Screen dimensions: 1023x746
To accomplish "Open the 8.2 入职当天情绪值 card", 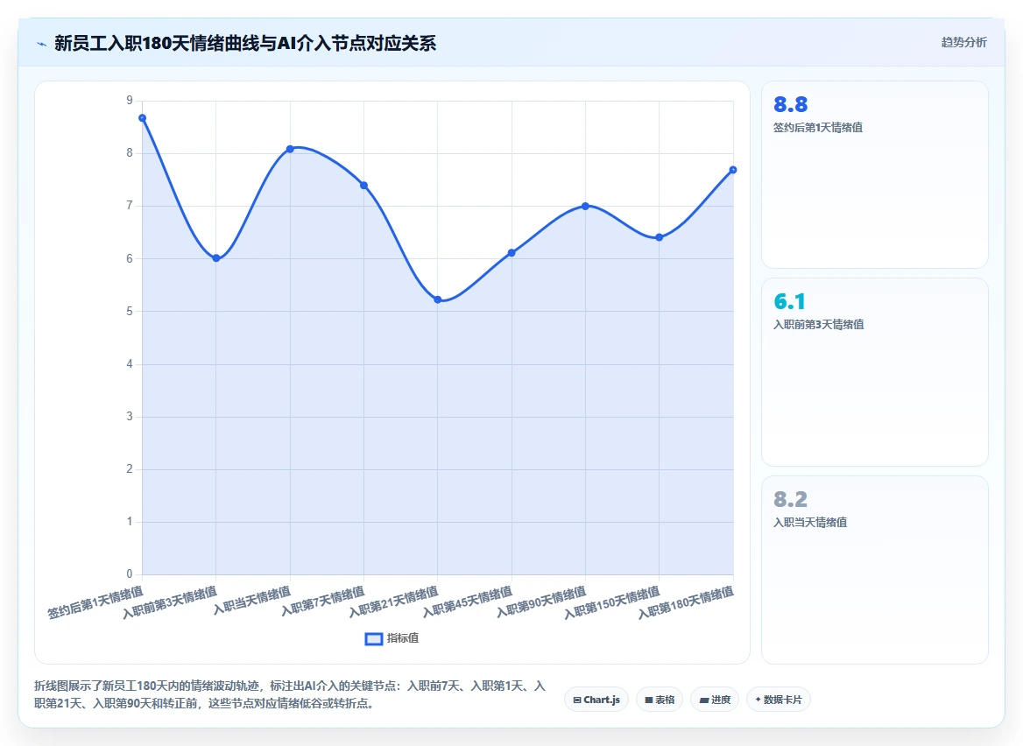I will pos(874,570).
